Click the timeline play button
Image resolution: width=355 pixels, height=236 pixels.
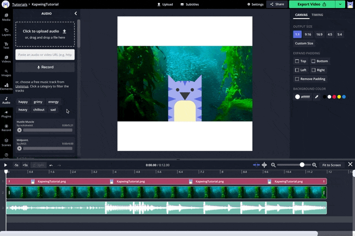coord(6,165)
